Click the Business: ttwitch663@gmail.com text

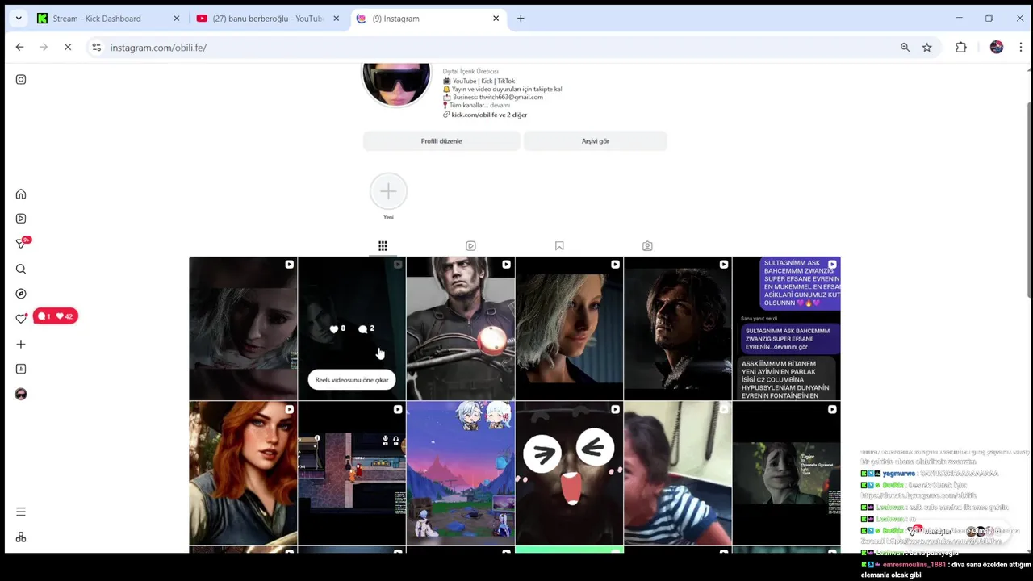pos(493,97)
